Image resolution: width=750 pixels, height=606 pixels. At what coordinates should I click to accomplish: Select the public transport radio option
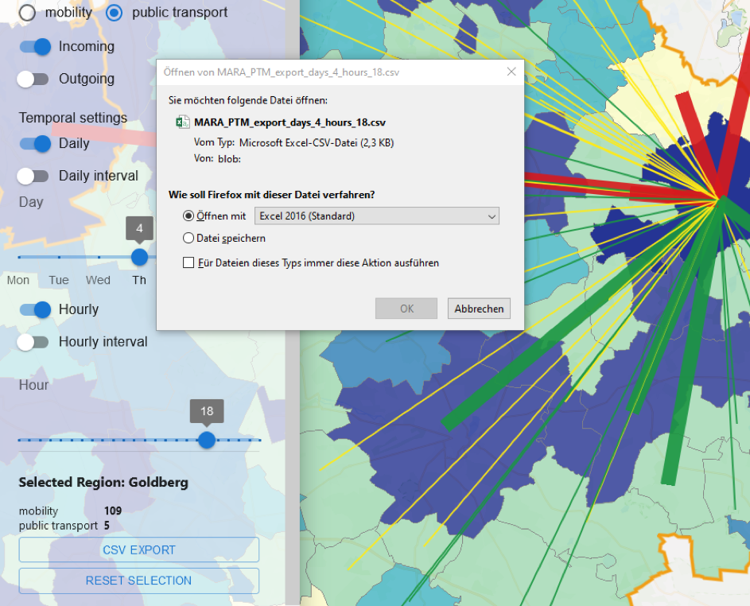coord(114,13)
